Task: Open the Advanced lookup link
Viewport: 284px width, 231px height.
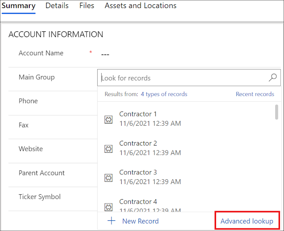Action: (x=247, y=221)
